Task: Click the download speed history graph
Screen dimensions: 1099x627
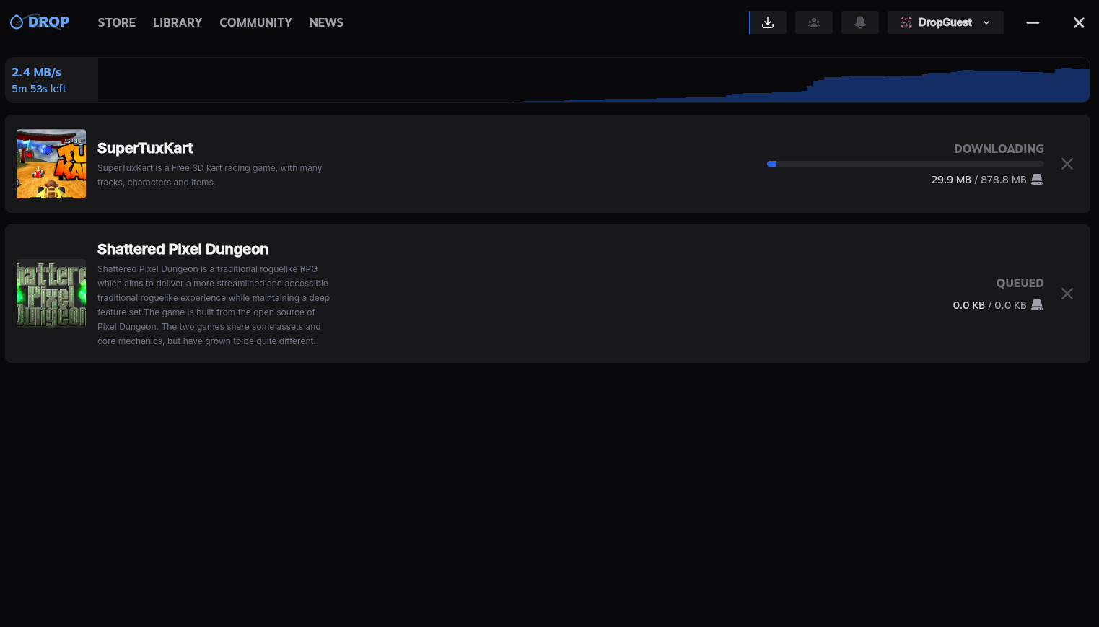Action: 593,80
